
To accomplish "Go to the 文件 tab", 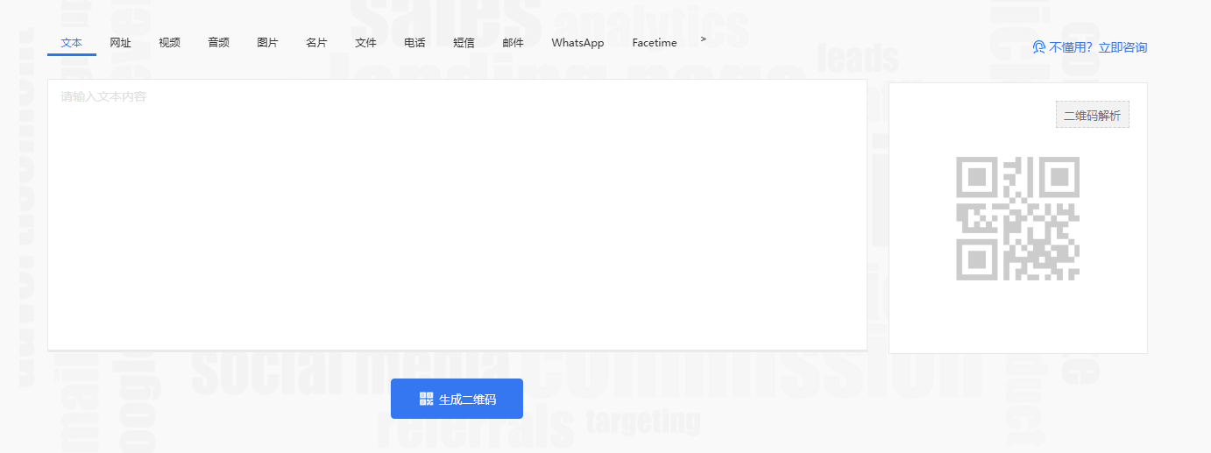I will (x=365, y=43).
